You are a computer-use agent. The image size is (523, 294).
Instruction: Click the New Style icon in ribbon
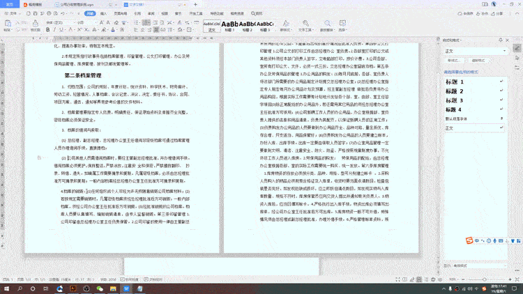click(x=286, y=23)
